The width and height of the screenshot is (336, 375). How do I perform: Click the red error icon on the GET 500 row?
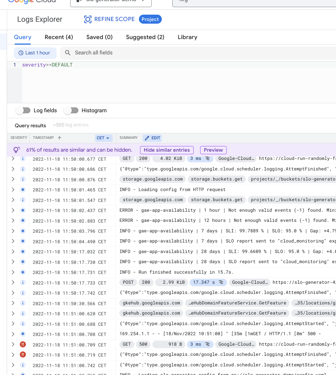pos(23,344)
